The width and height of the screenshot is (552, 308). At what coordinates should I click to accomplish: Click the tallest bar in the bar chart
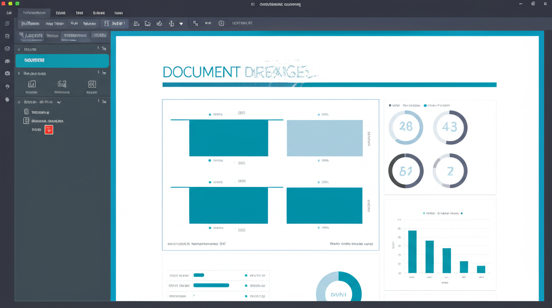click(x=412, y=252)
